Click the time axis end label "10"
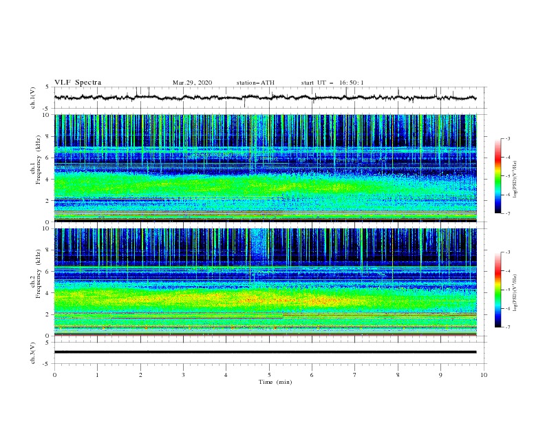The height and width of the screenshot is (421, 545). pos(484,375)
